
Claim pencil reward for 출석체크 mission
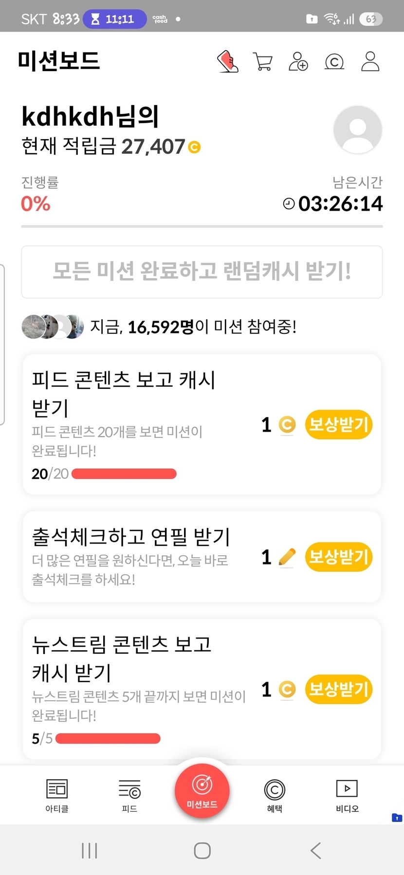click(x=338, y=557)
